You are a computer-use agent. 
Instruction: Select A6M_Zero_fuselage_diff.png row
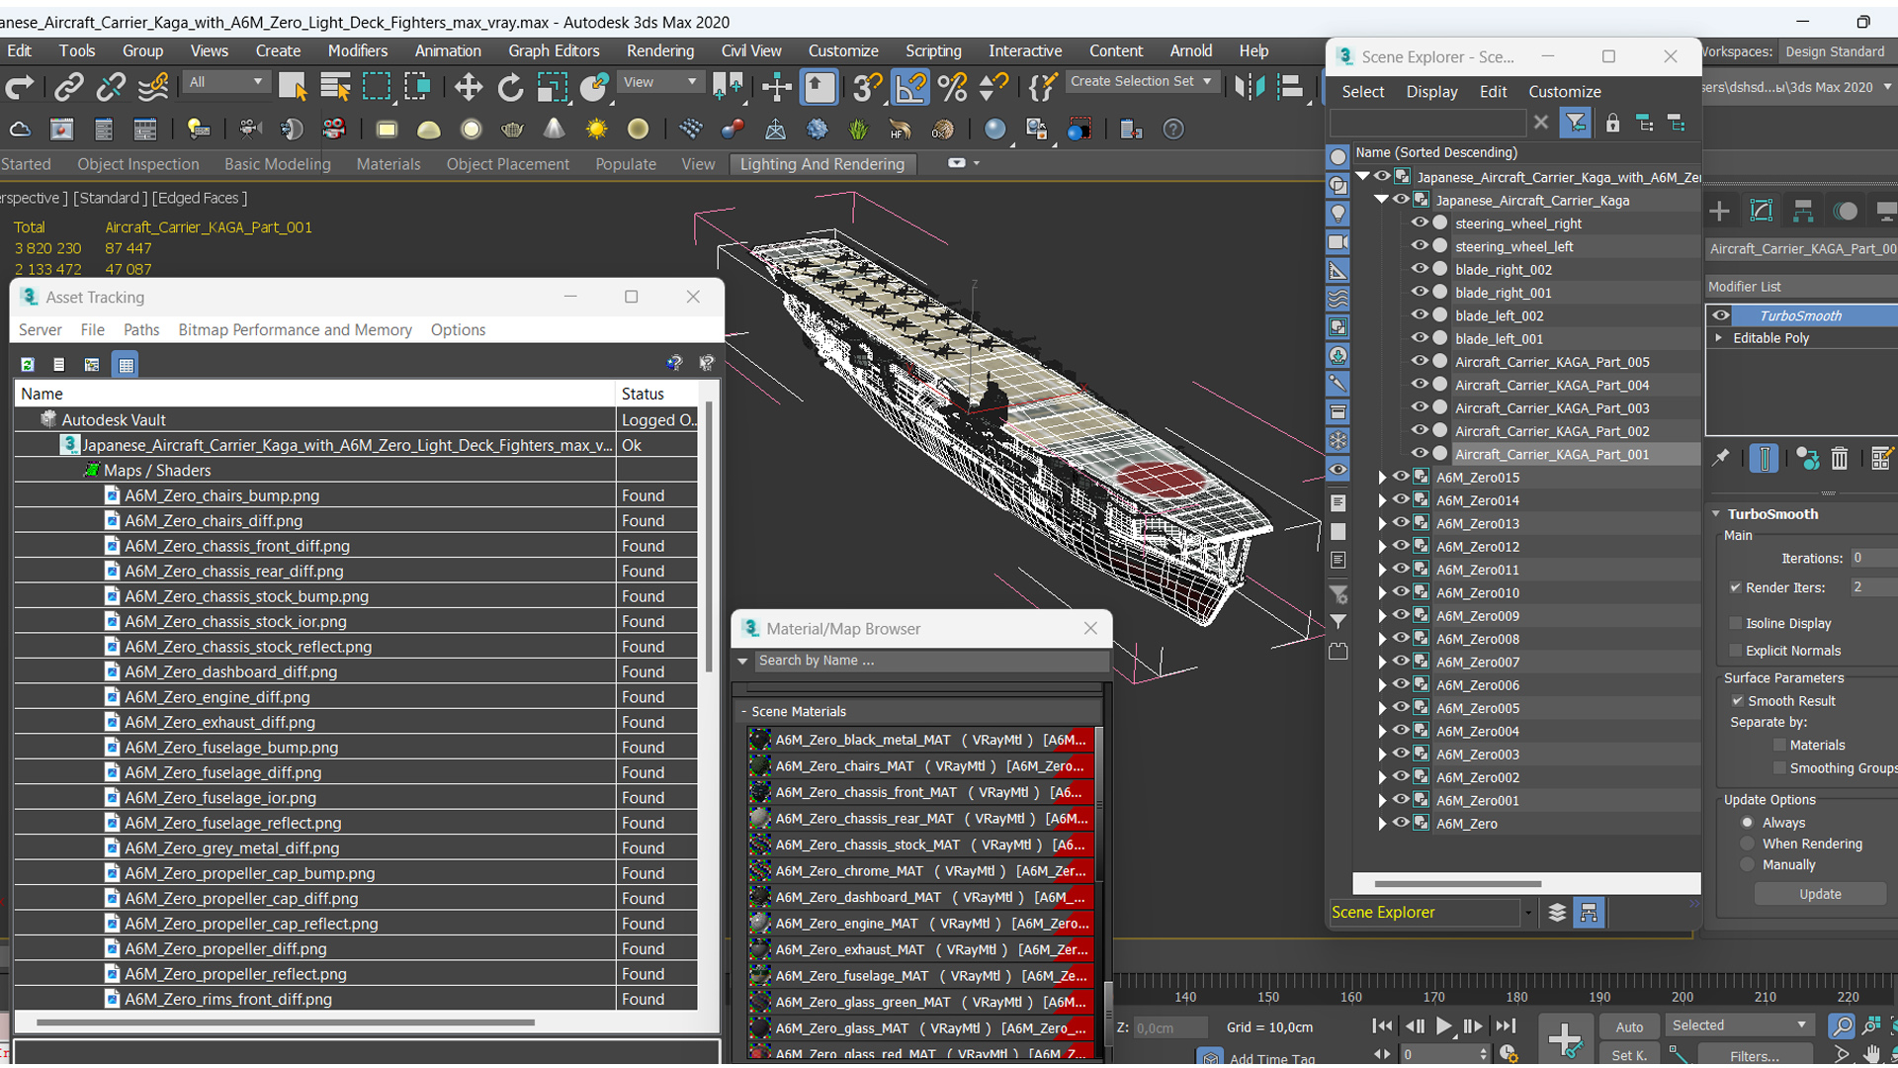356,772
